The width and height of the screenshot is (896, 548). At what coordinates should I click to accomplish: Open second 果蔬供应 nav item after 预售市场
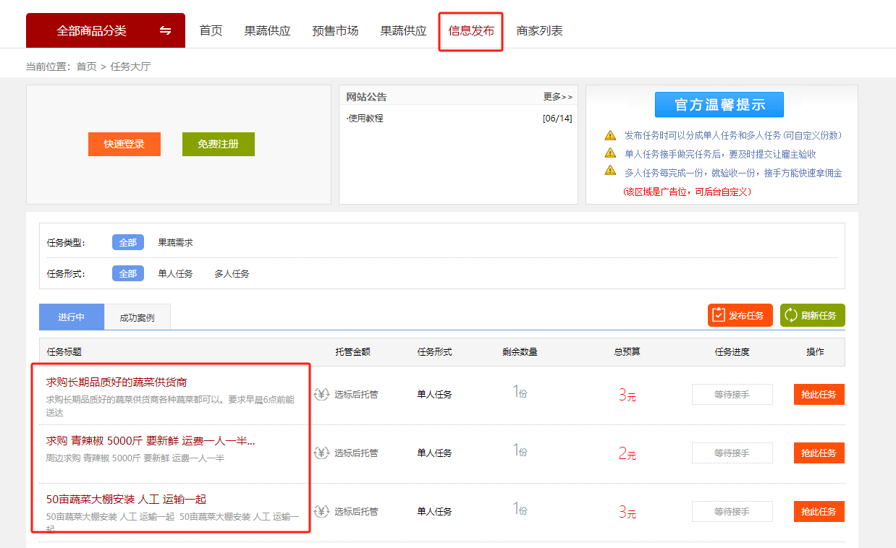coord(403,31)
